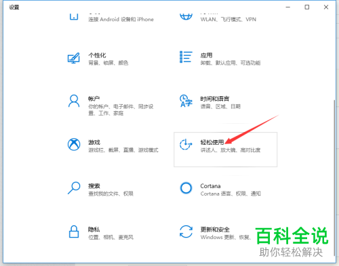This screenshot has height=266, width=339.
Task: Open the 游戏 settings title
Action: [94, 142]
